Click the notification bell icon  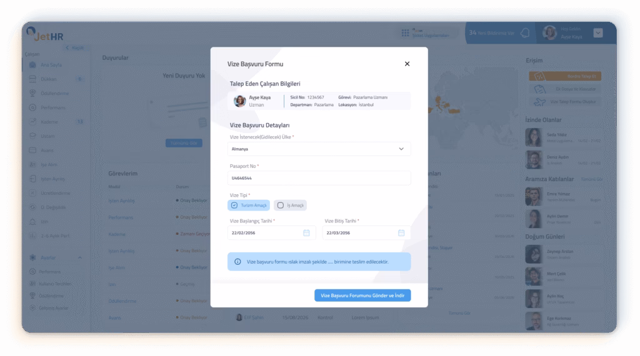coord(525,33)
